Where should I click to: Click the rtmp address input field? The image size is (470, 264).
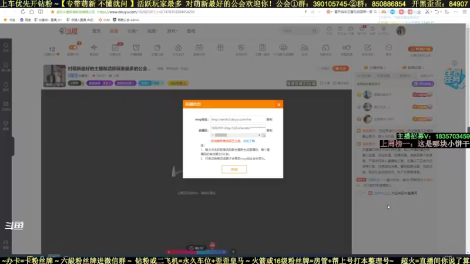pyautogui.click(x=238, y=120)
